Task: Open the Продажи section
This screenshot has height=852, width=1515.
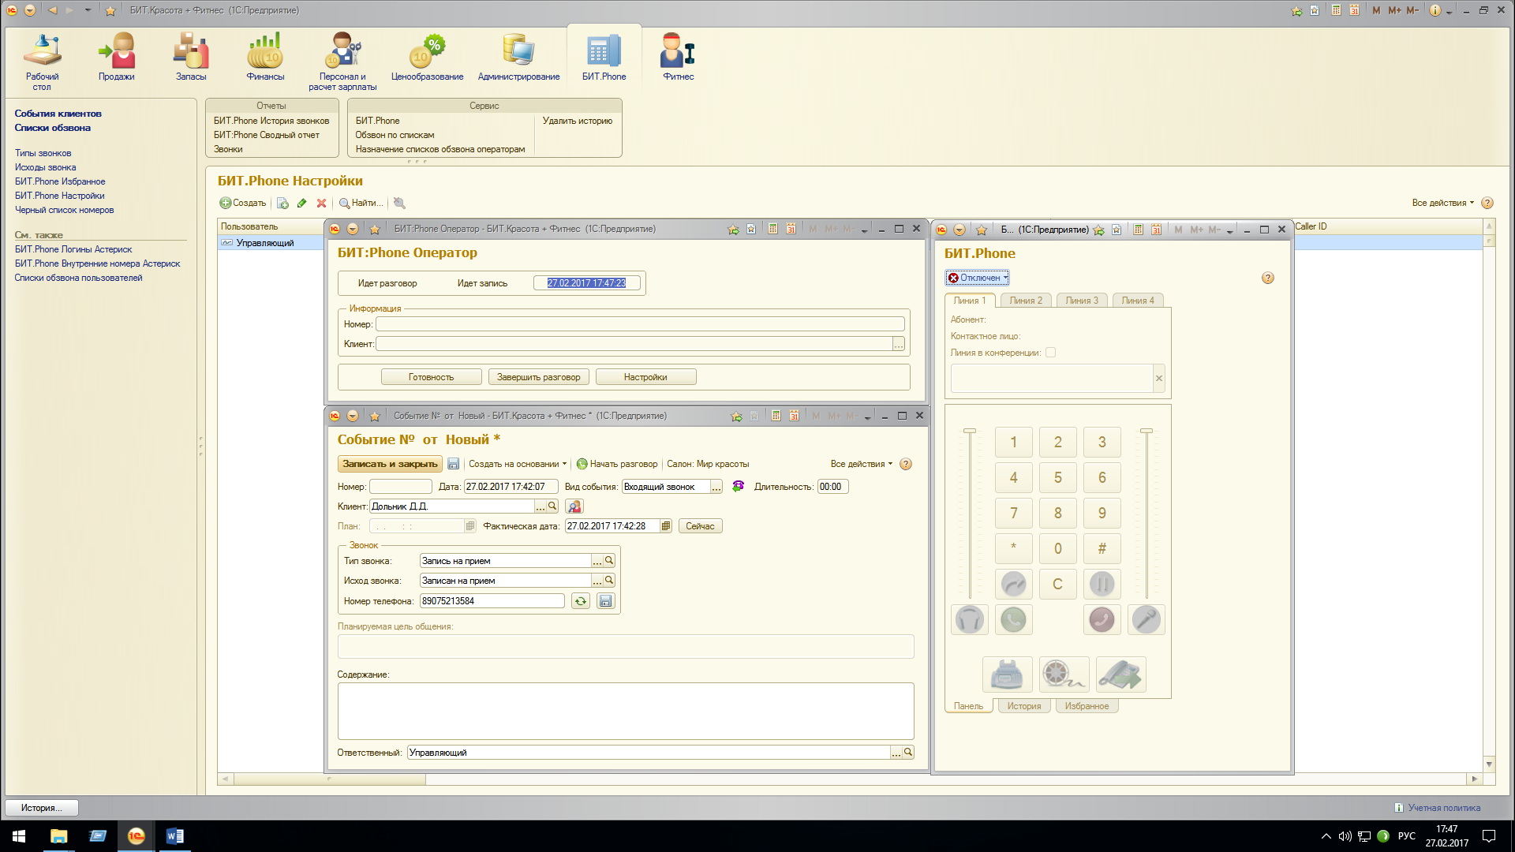Action: click(x=117, y=57)
